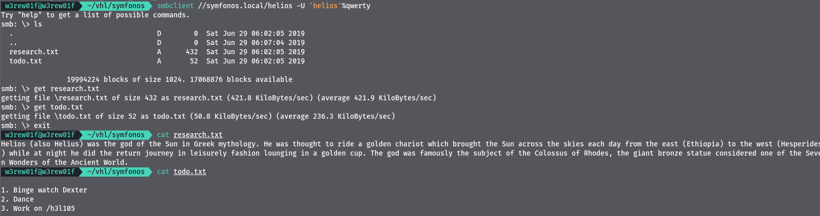Click the ~/vhl/symfonos path segment on first prompt
Screen dimensions: 820x216
click(116, 6)
